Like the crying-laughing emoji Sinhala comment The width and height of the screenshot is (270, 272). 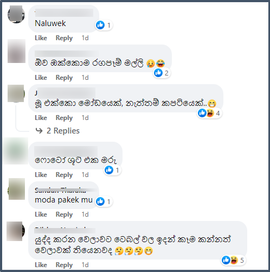pyautogui.click(x=41, y=78)
